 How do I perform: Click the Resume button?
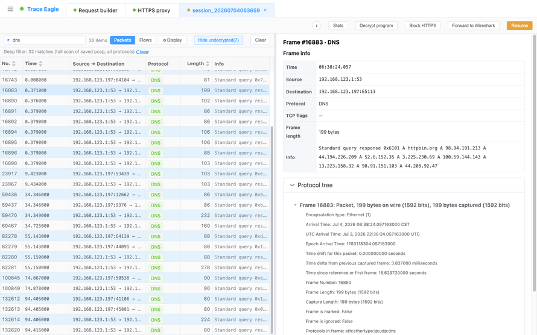(520, 26)
